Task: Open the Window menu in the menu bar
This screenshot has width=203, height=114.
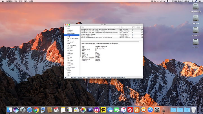Action: tap(25, 1)
